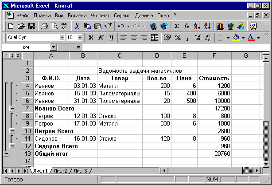Show the Drawing toolbar icon
This screenshot has width=272, height=185.
point(241,27)
